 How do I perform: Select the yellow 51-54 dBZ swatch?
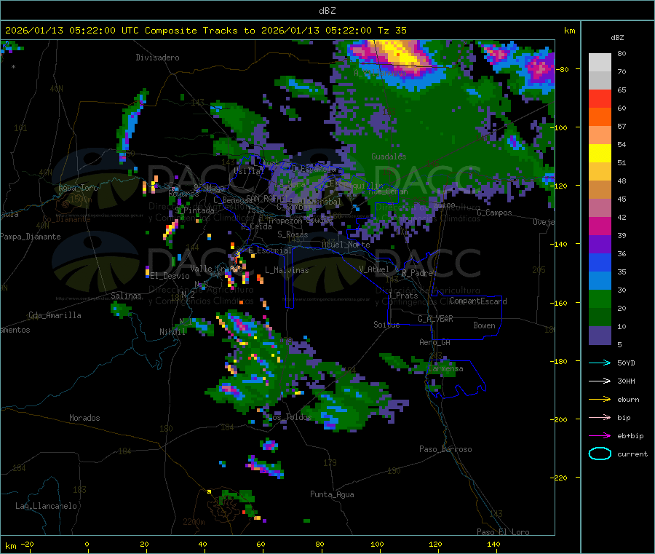(x=600, y=154)
